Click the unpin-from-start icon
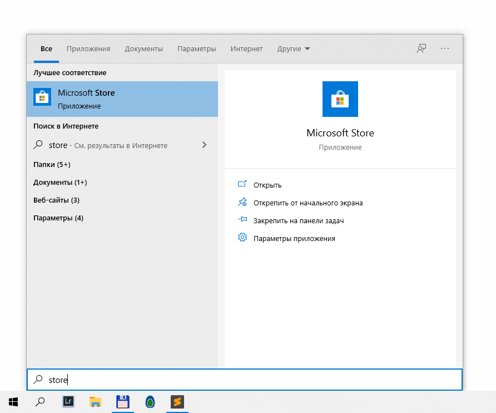Image resolution: width=496 pixels, height=413 pixels. pyautogui.click(x=242, y=201)
